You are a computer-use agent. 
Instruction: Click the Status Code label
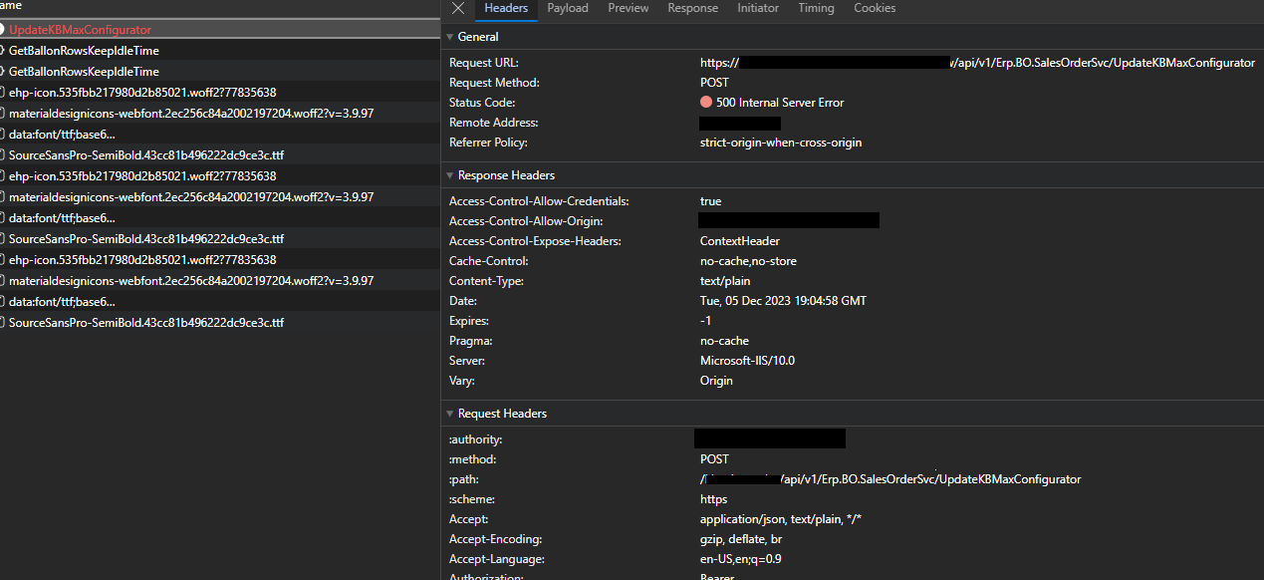(x=482, y=103)
